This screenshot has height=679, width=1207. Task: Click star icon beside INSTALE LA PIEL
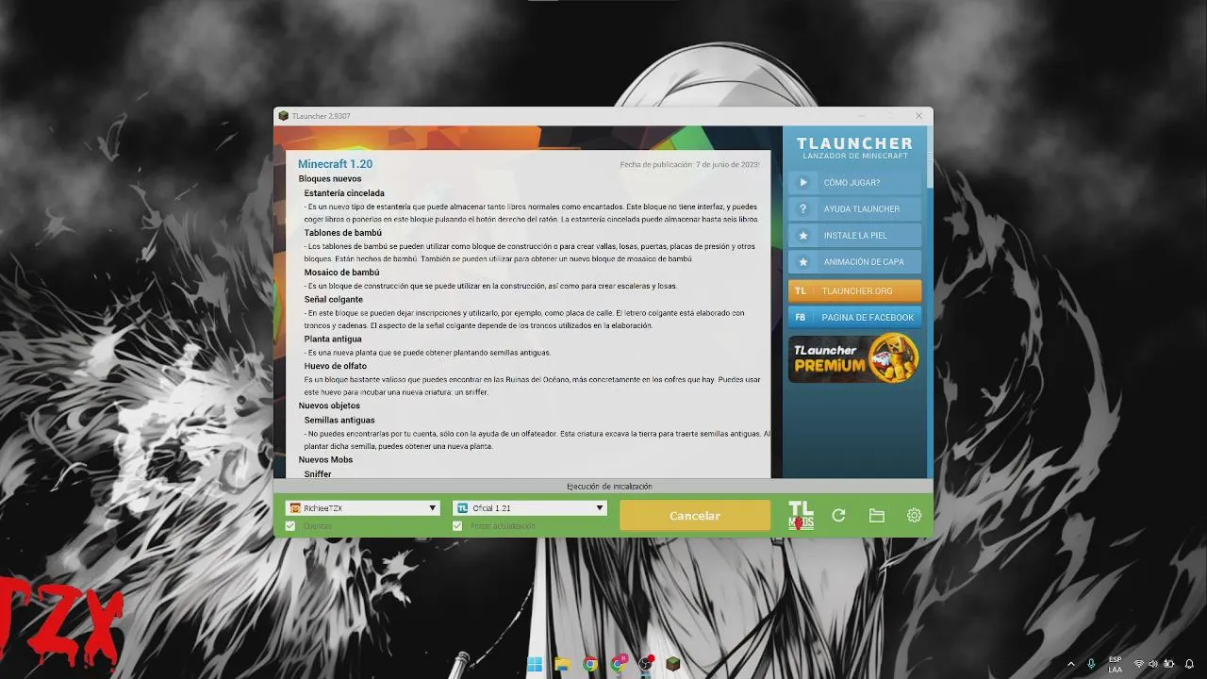pos(803,236)
